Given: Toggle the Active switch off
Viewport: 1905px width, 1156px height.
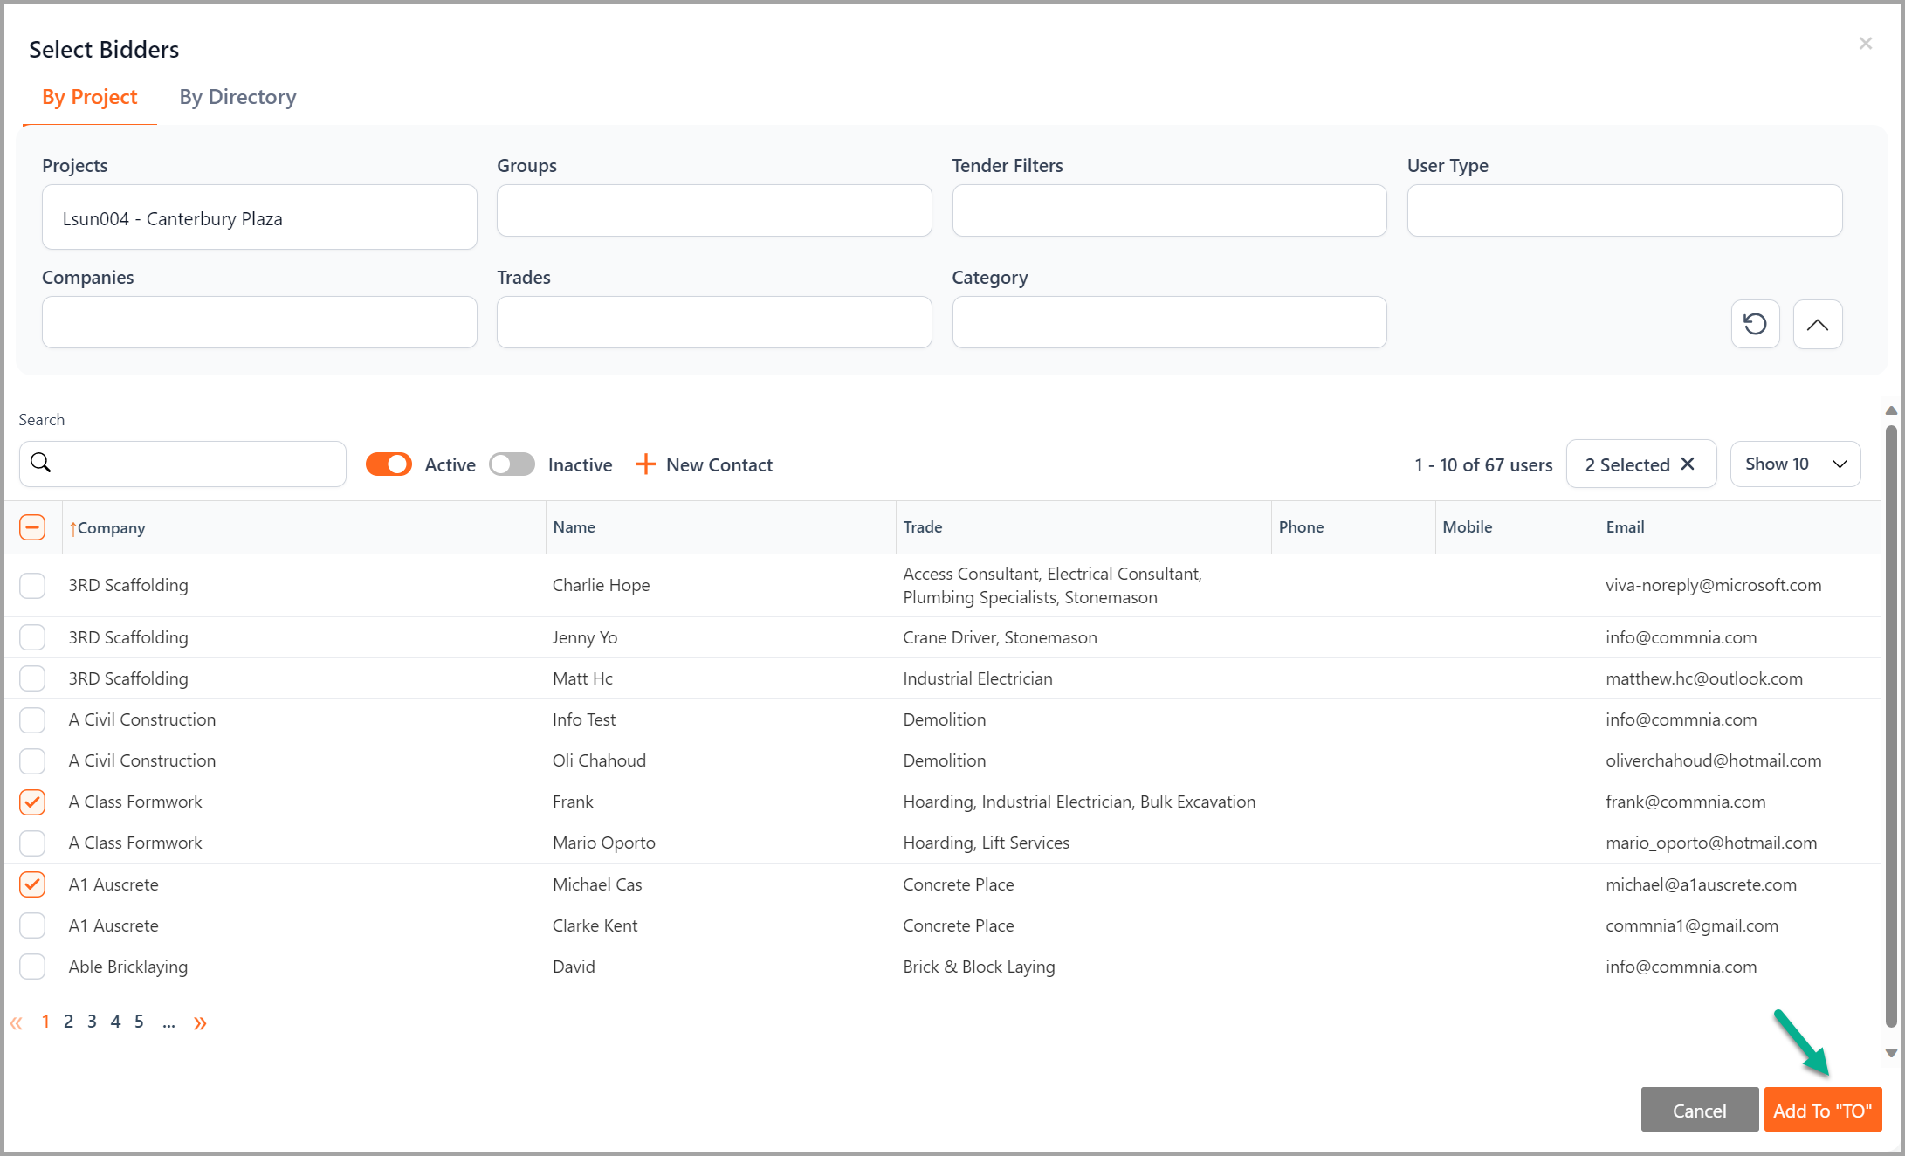Looking at the screenshot, I should coord(389,464).
